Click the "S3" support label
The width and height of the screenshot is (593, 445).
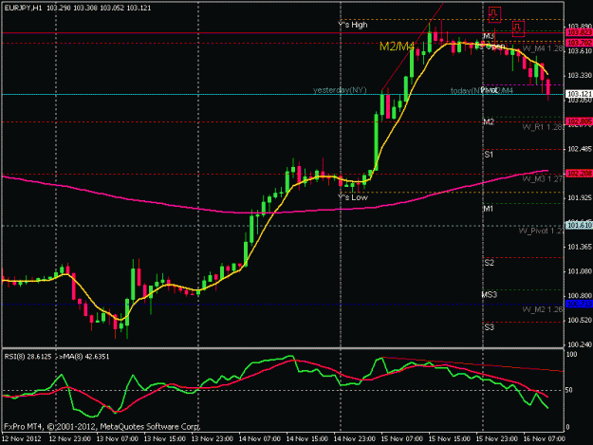(x=489, y=327)
